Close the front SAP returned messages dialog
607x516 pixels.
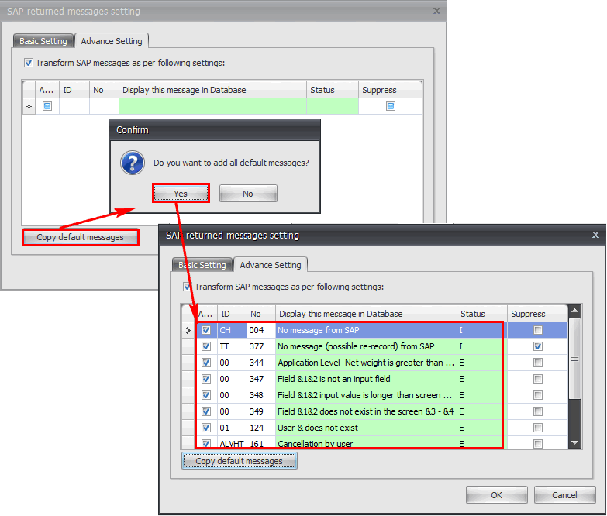point(595,235)
